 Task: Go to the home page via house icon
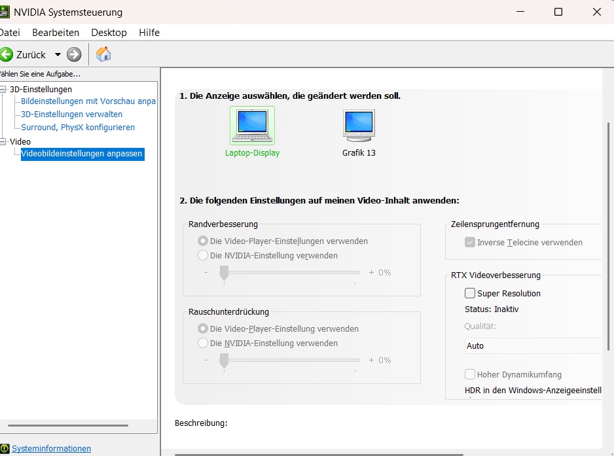(x=103, y=54)
